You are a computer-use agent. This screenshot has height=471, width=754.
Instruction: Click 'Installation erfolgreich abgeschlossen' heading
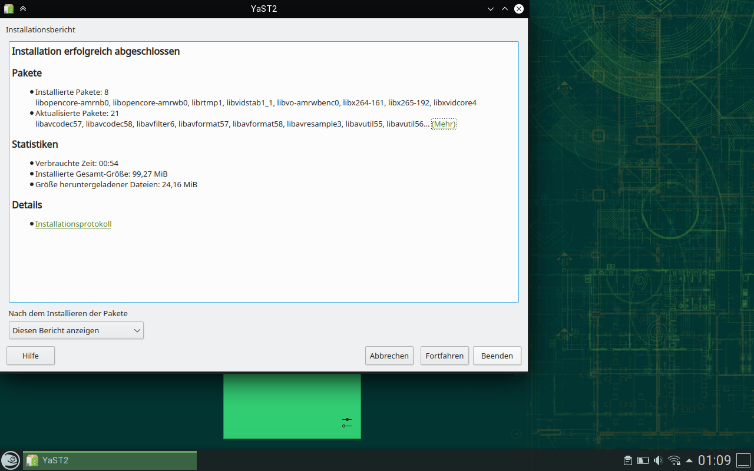click(96, 51)
